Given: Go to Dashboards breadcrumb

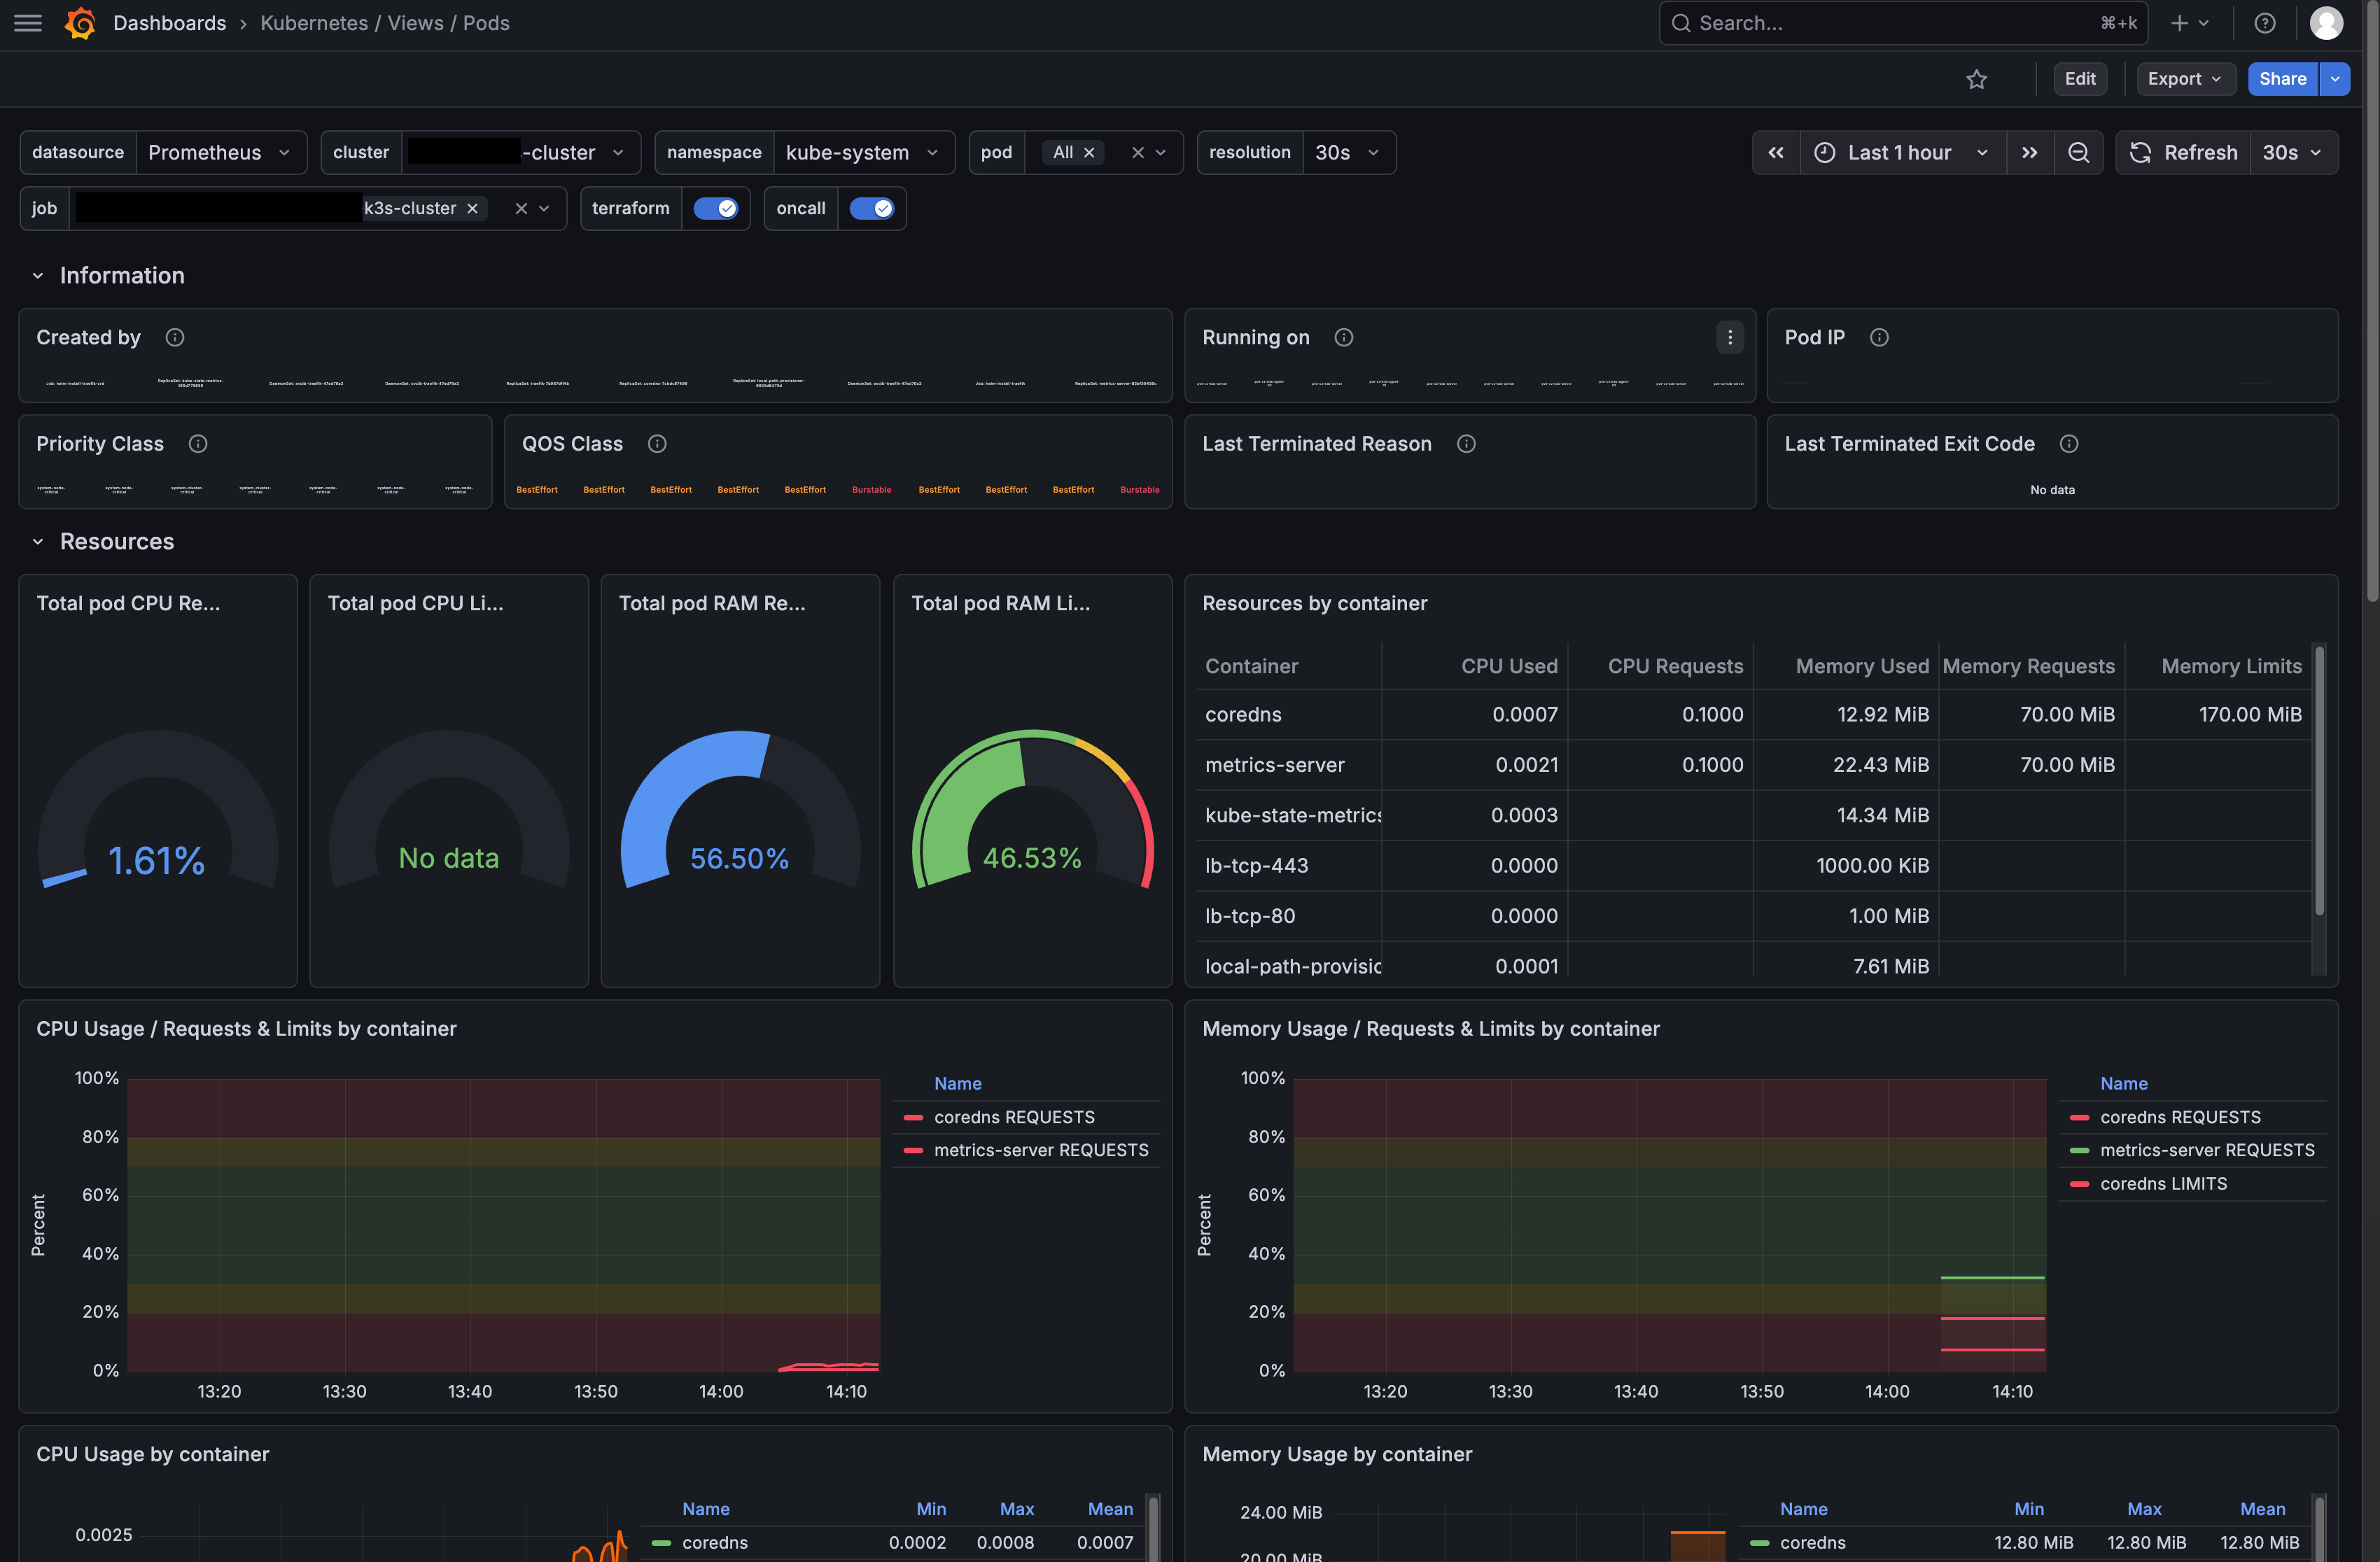Looking at the screenshot, I should [x=169, y=23].
